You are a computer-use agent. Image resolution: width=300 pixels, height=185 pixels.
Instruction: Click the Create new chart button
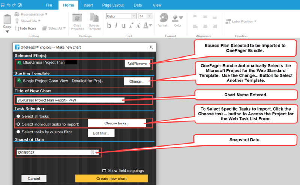(x=111, y=178)
